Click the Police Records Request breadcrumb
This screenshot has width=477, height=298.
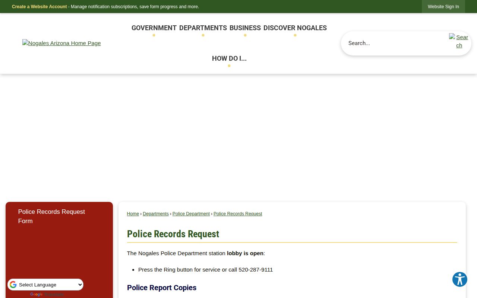(x=238, y=214)
